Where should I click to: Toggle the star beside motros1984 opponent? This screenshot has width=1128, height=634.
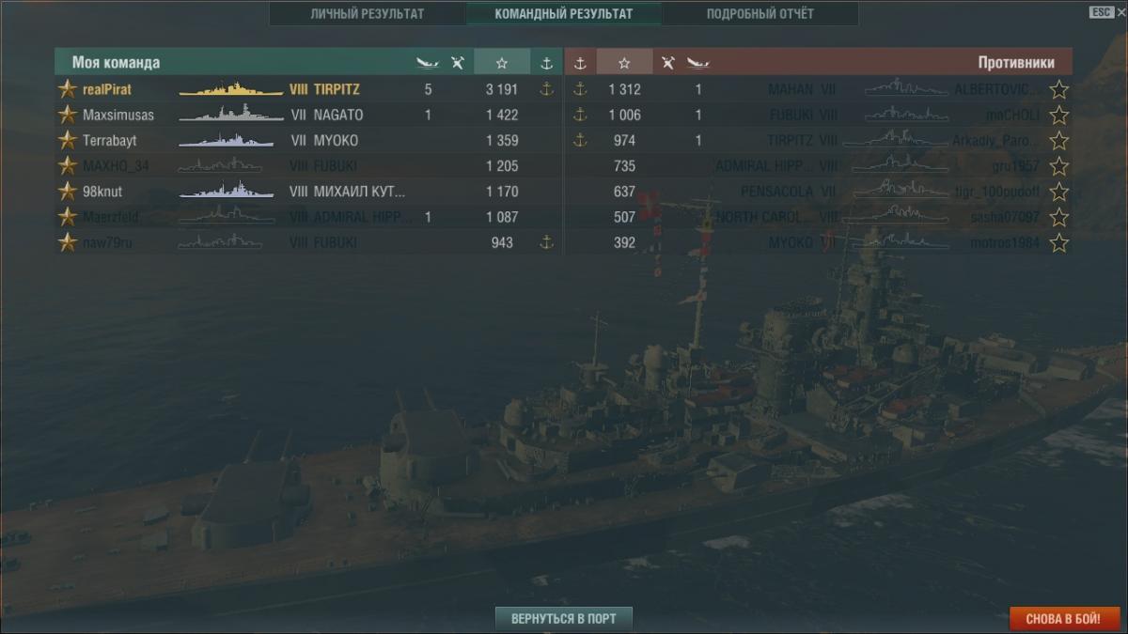click(x=1059, y=243)
